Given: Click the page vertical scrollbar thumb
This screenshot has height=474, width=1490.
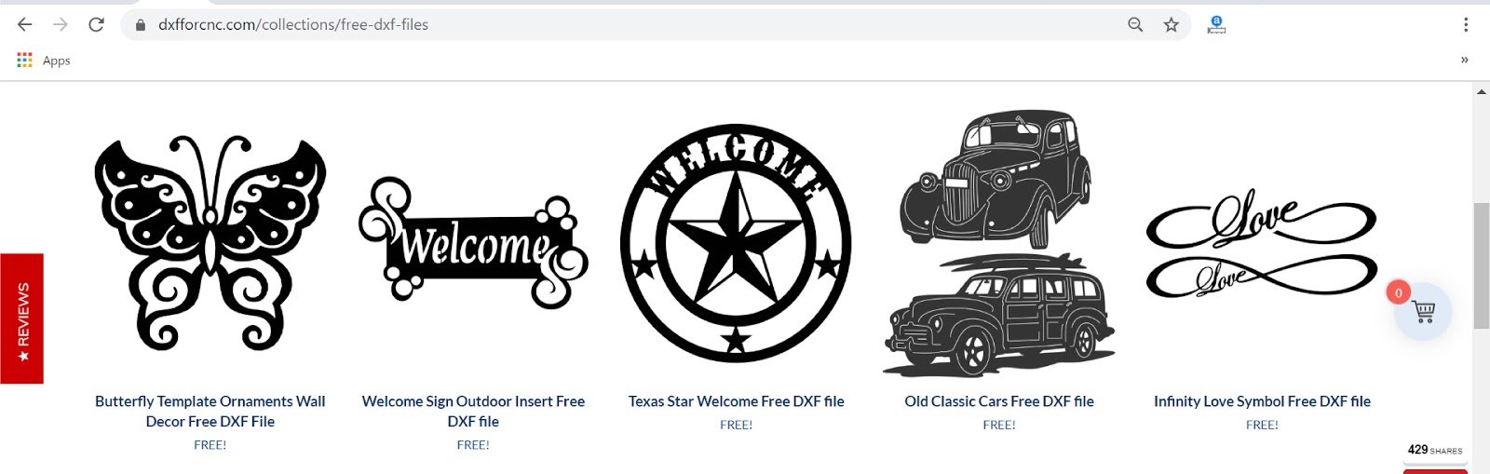Looking at the screenshot, I should click(x=1481, y=265).
